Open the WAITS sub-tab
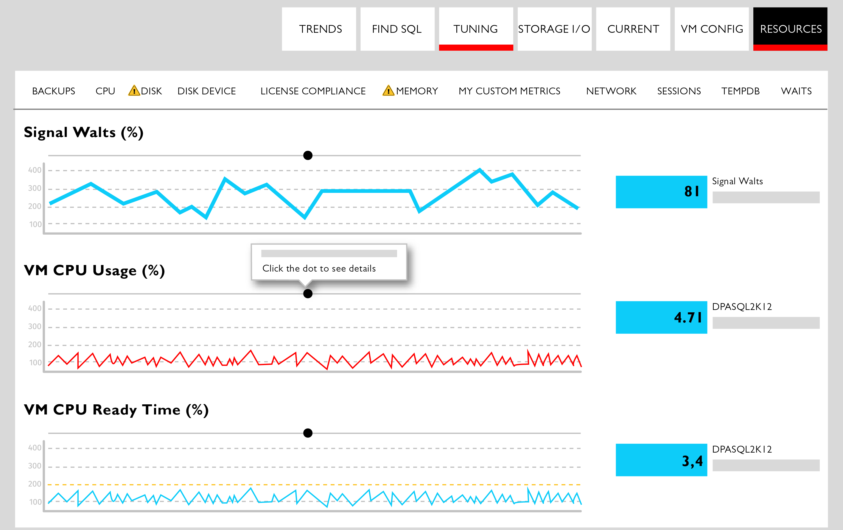The height and width of the screenshot is (530, 843). click(796, 91)
